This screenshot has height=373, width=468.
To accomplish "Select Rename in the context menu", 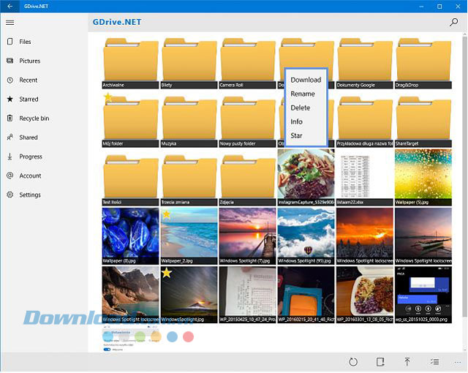I will 303,94.
